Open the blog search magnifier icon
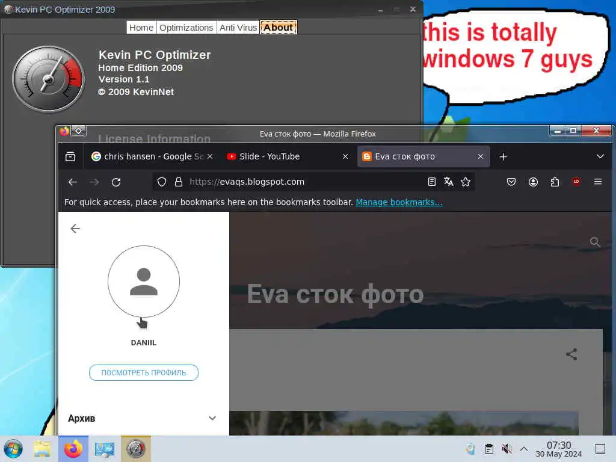The width and height of the screenshot is (616, 462). (x=595, y=242)
